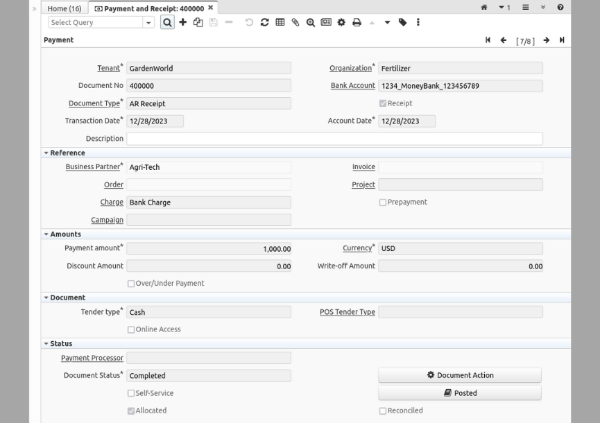Image resolution: width=600 pixels, height=423 pixels.
Task: Click the Description input field
Action: pyautogui.click(x=334, y=139)
